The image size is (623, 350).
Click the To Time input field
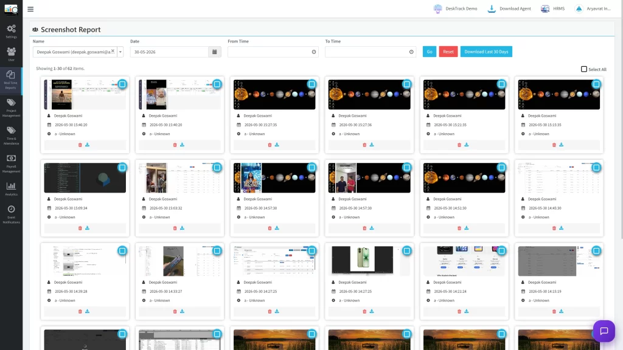point(371,52)
